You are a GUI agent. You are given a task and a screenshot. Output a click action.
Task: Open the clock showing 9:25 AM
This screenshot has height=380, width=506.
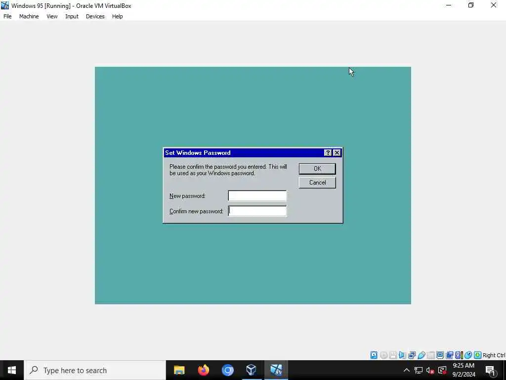[x=464, y=370]
